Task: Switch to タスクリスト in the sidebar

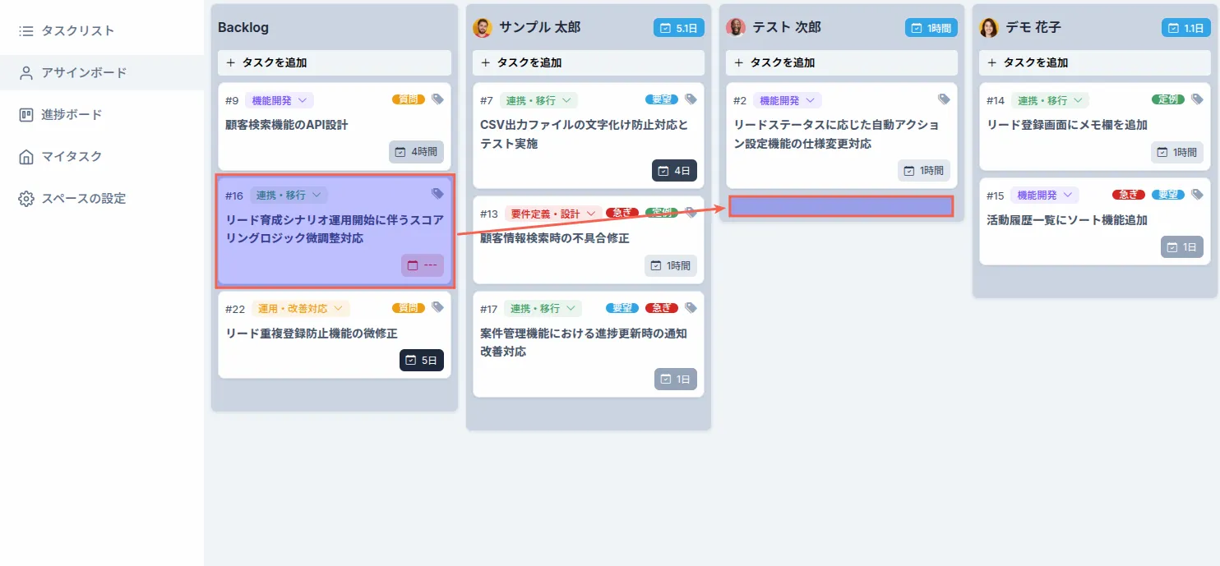Action: pyautogui.click(x=71, y=30)
